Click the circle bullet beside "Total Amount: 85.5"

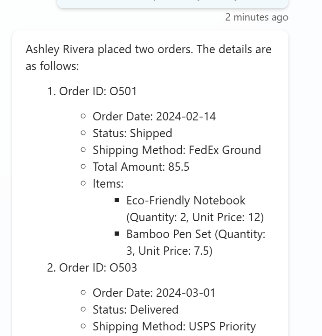[x=83, y=167]
